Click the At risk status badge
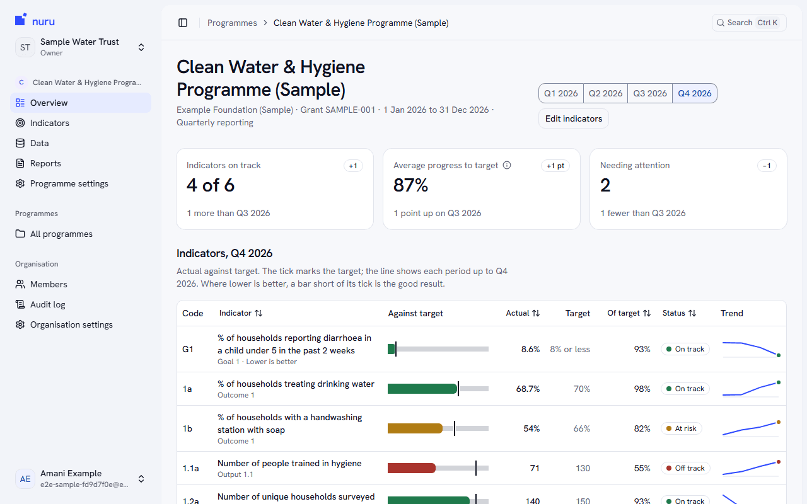 pyautogui.click(x=682, y=428)
